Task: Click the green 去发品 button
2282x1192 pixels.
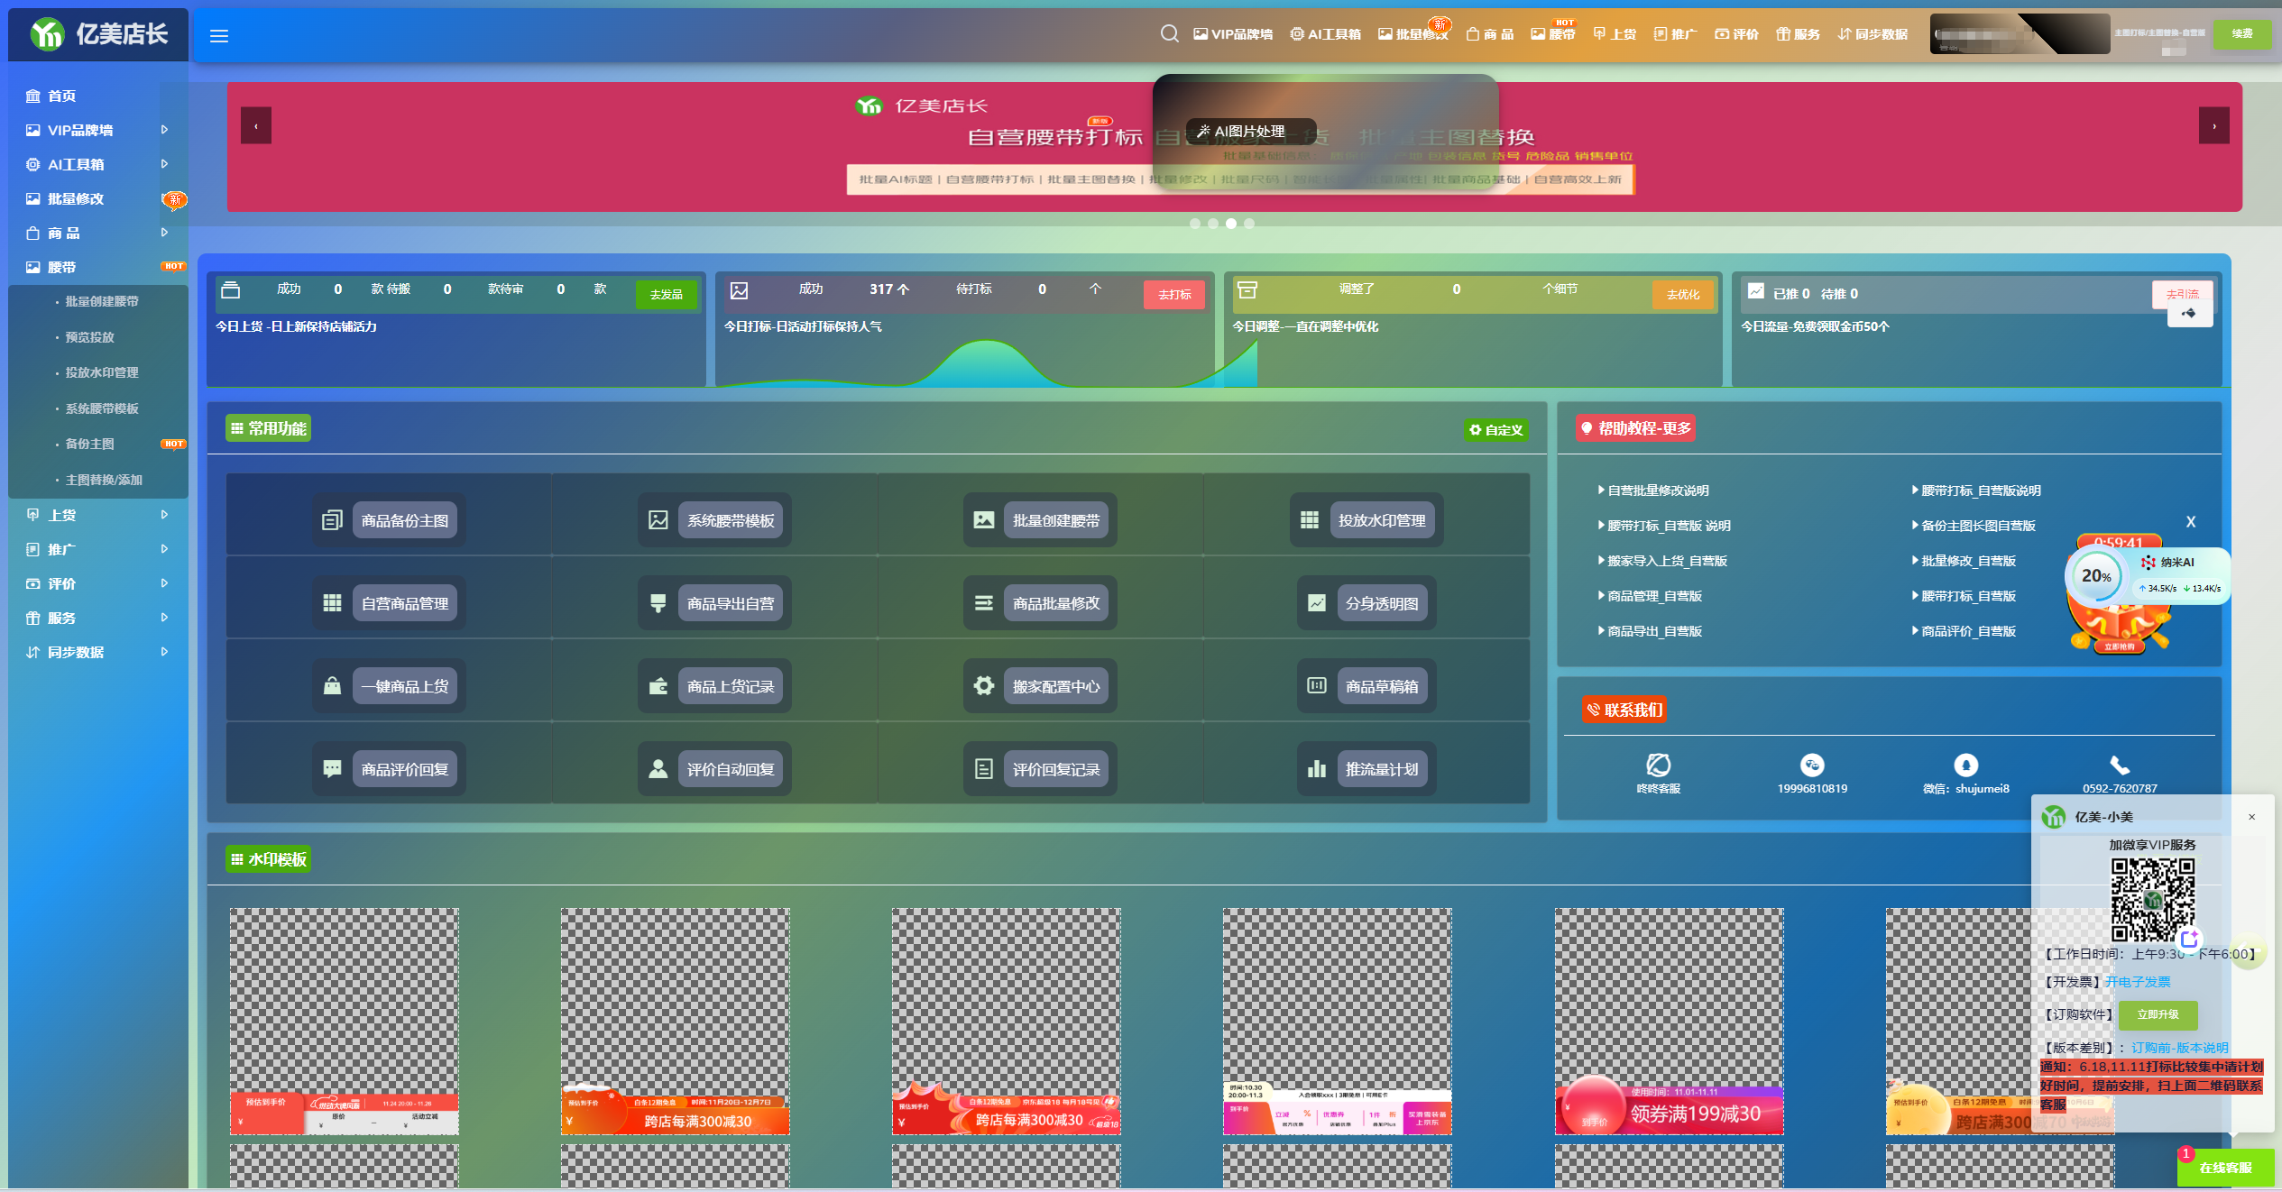Action: click(x=666, y=295)
